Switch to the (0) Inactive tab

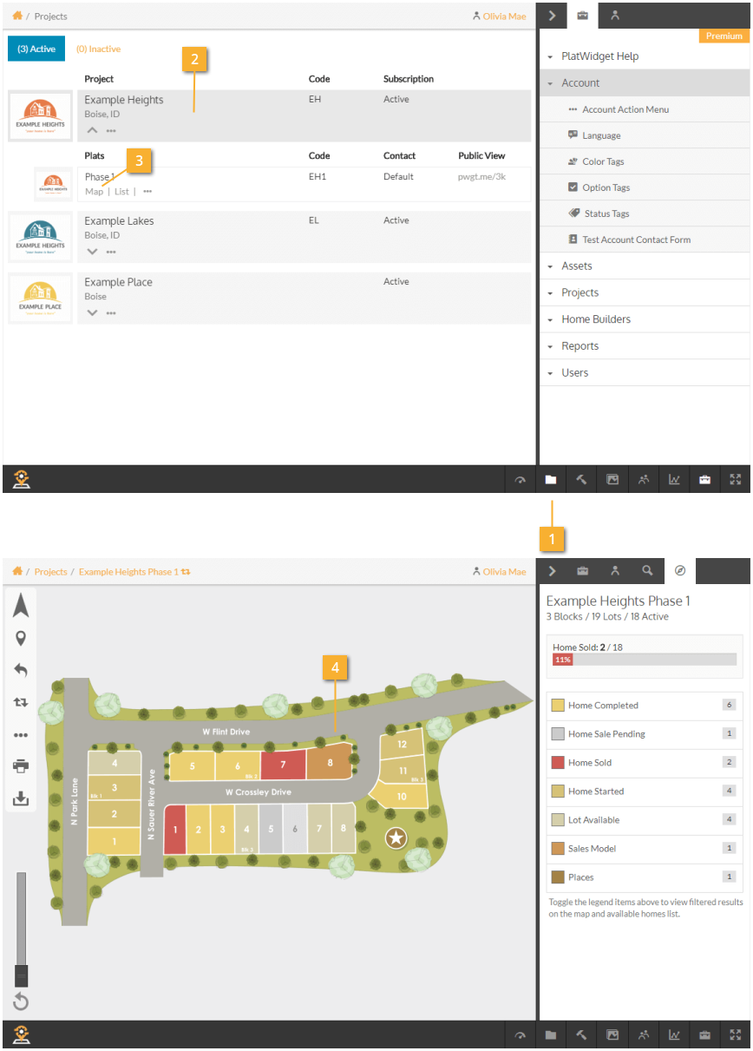[98, 49]
